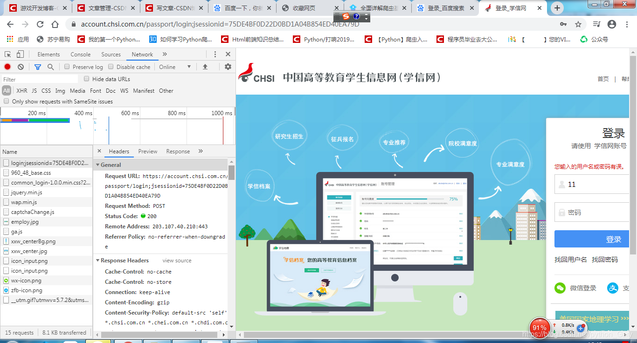
Task: Close the DevTools panel
Action: (228, 55)
